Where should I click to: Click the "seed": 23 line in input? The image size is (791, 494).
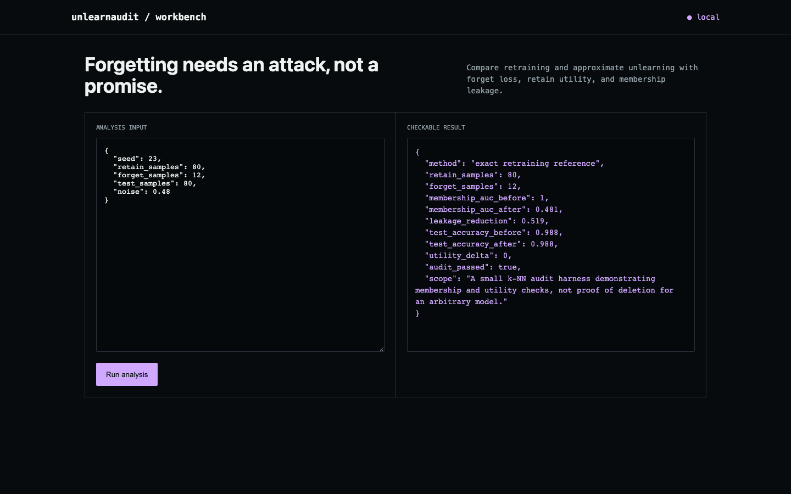[x=137, y=159]
